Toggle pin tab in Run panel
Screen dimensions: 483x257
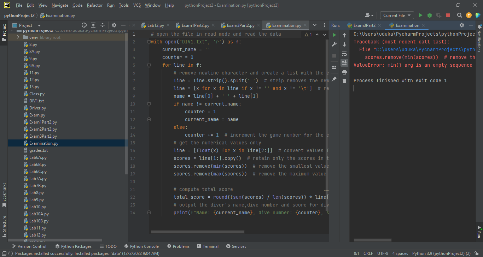tap(334, 79)
